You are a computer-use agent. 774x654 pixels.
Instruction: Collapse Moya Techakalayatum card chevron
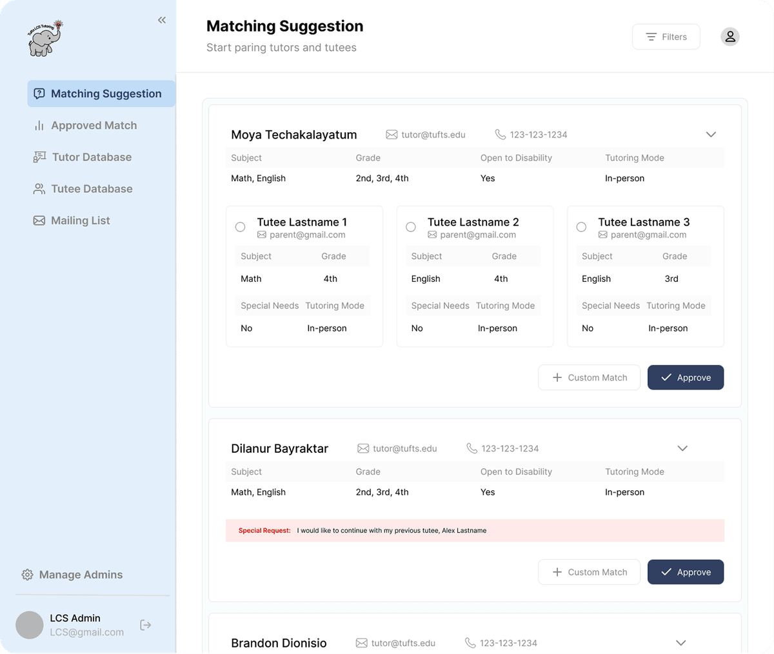point(711,135)
